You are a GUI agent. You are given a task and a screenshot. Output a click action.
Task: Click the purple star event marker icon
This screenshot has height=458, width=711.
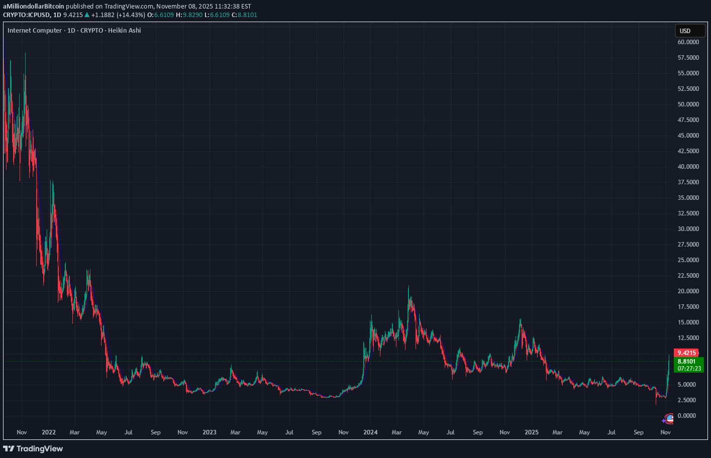664,420
